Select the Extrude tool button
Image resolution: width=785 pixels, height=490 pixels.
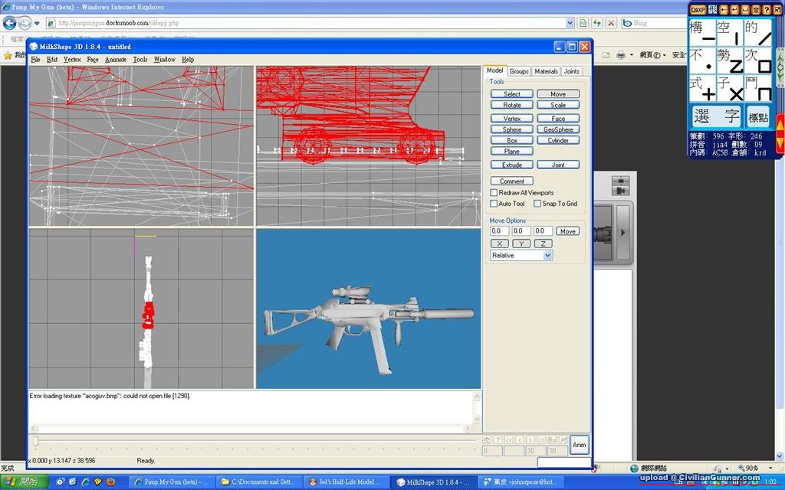(x=511, y=165)
